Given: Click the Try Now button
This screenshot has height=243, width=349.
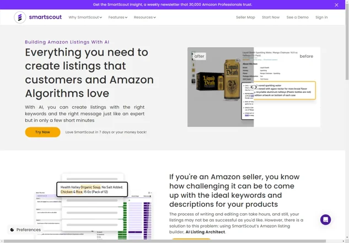Looking at the screenshot, I should (x=42, y=132).
